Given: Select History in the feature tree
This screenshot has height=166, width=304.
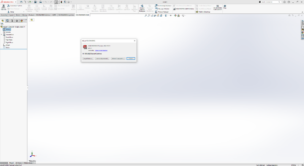Looking at the screenshot, I should coord(7,29).
